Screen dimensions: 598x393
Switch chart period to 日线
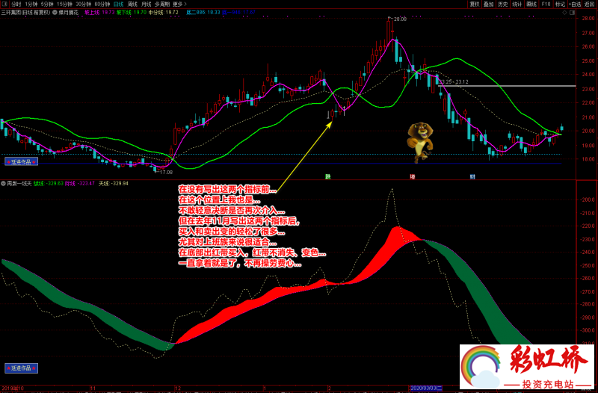pos(118,4)
